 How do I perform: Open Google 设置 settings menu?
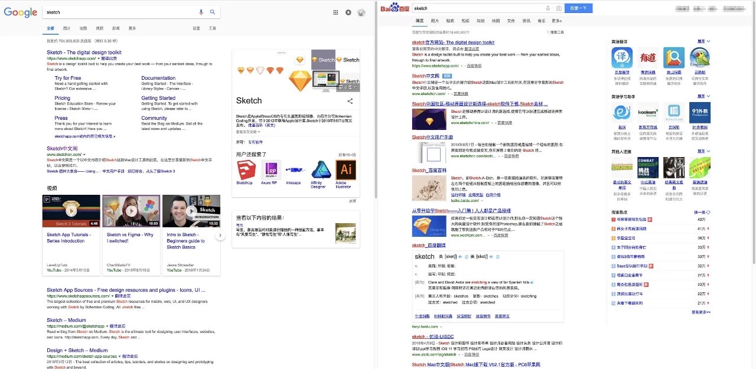tap(196, 28)
